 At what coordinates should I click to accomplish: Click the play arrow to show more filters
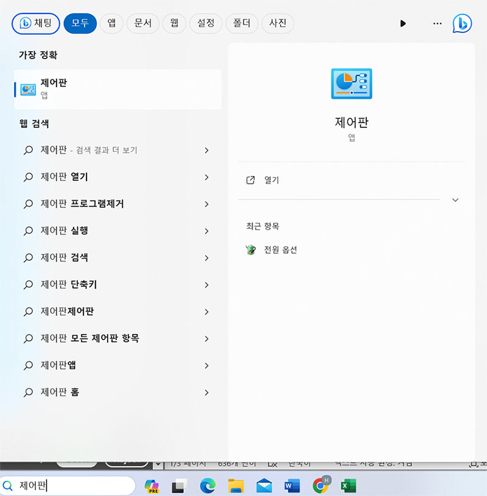[402, 23]
